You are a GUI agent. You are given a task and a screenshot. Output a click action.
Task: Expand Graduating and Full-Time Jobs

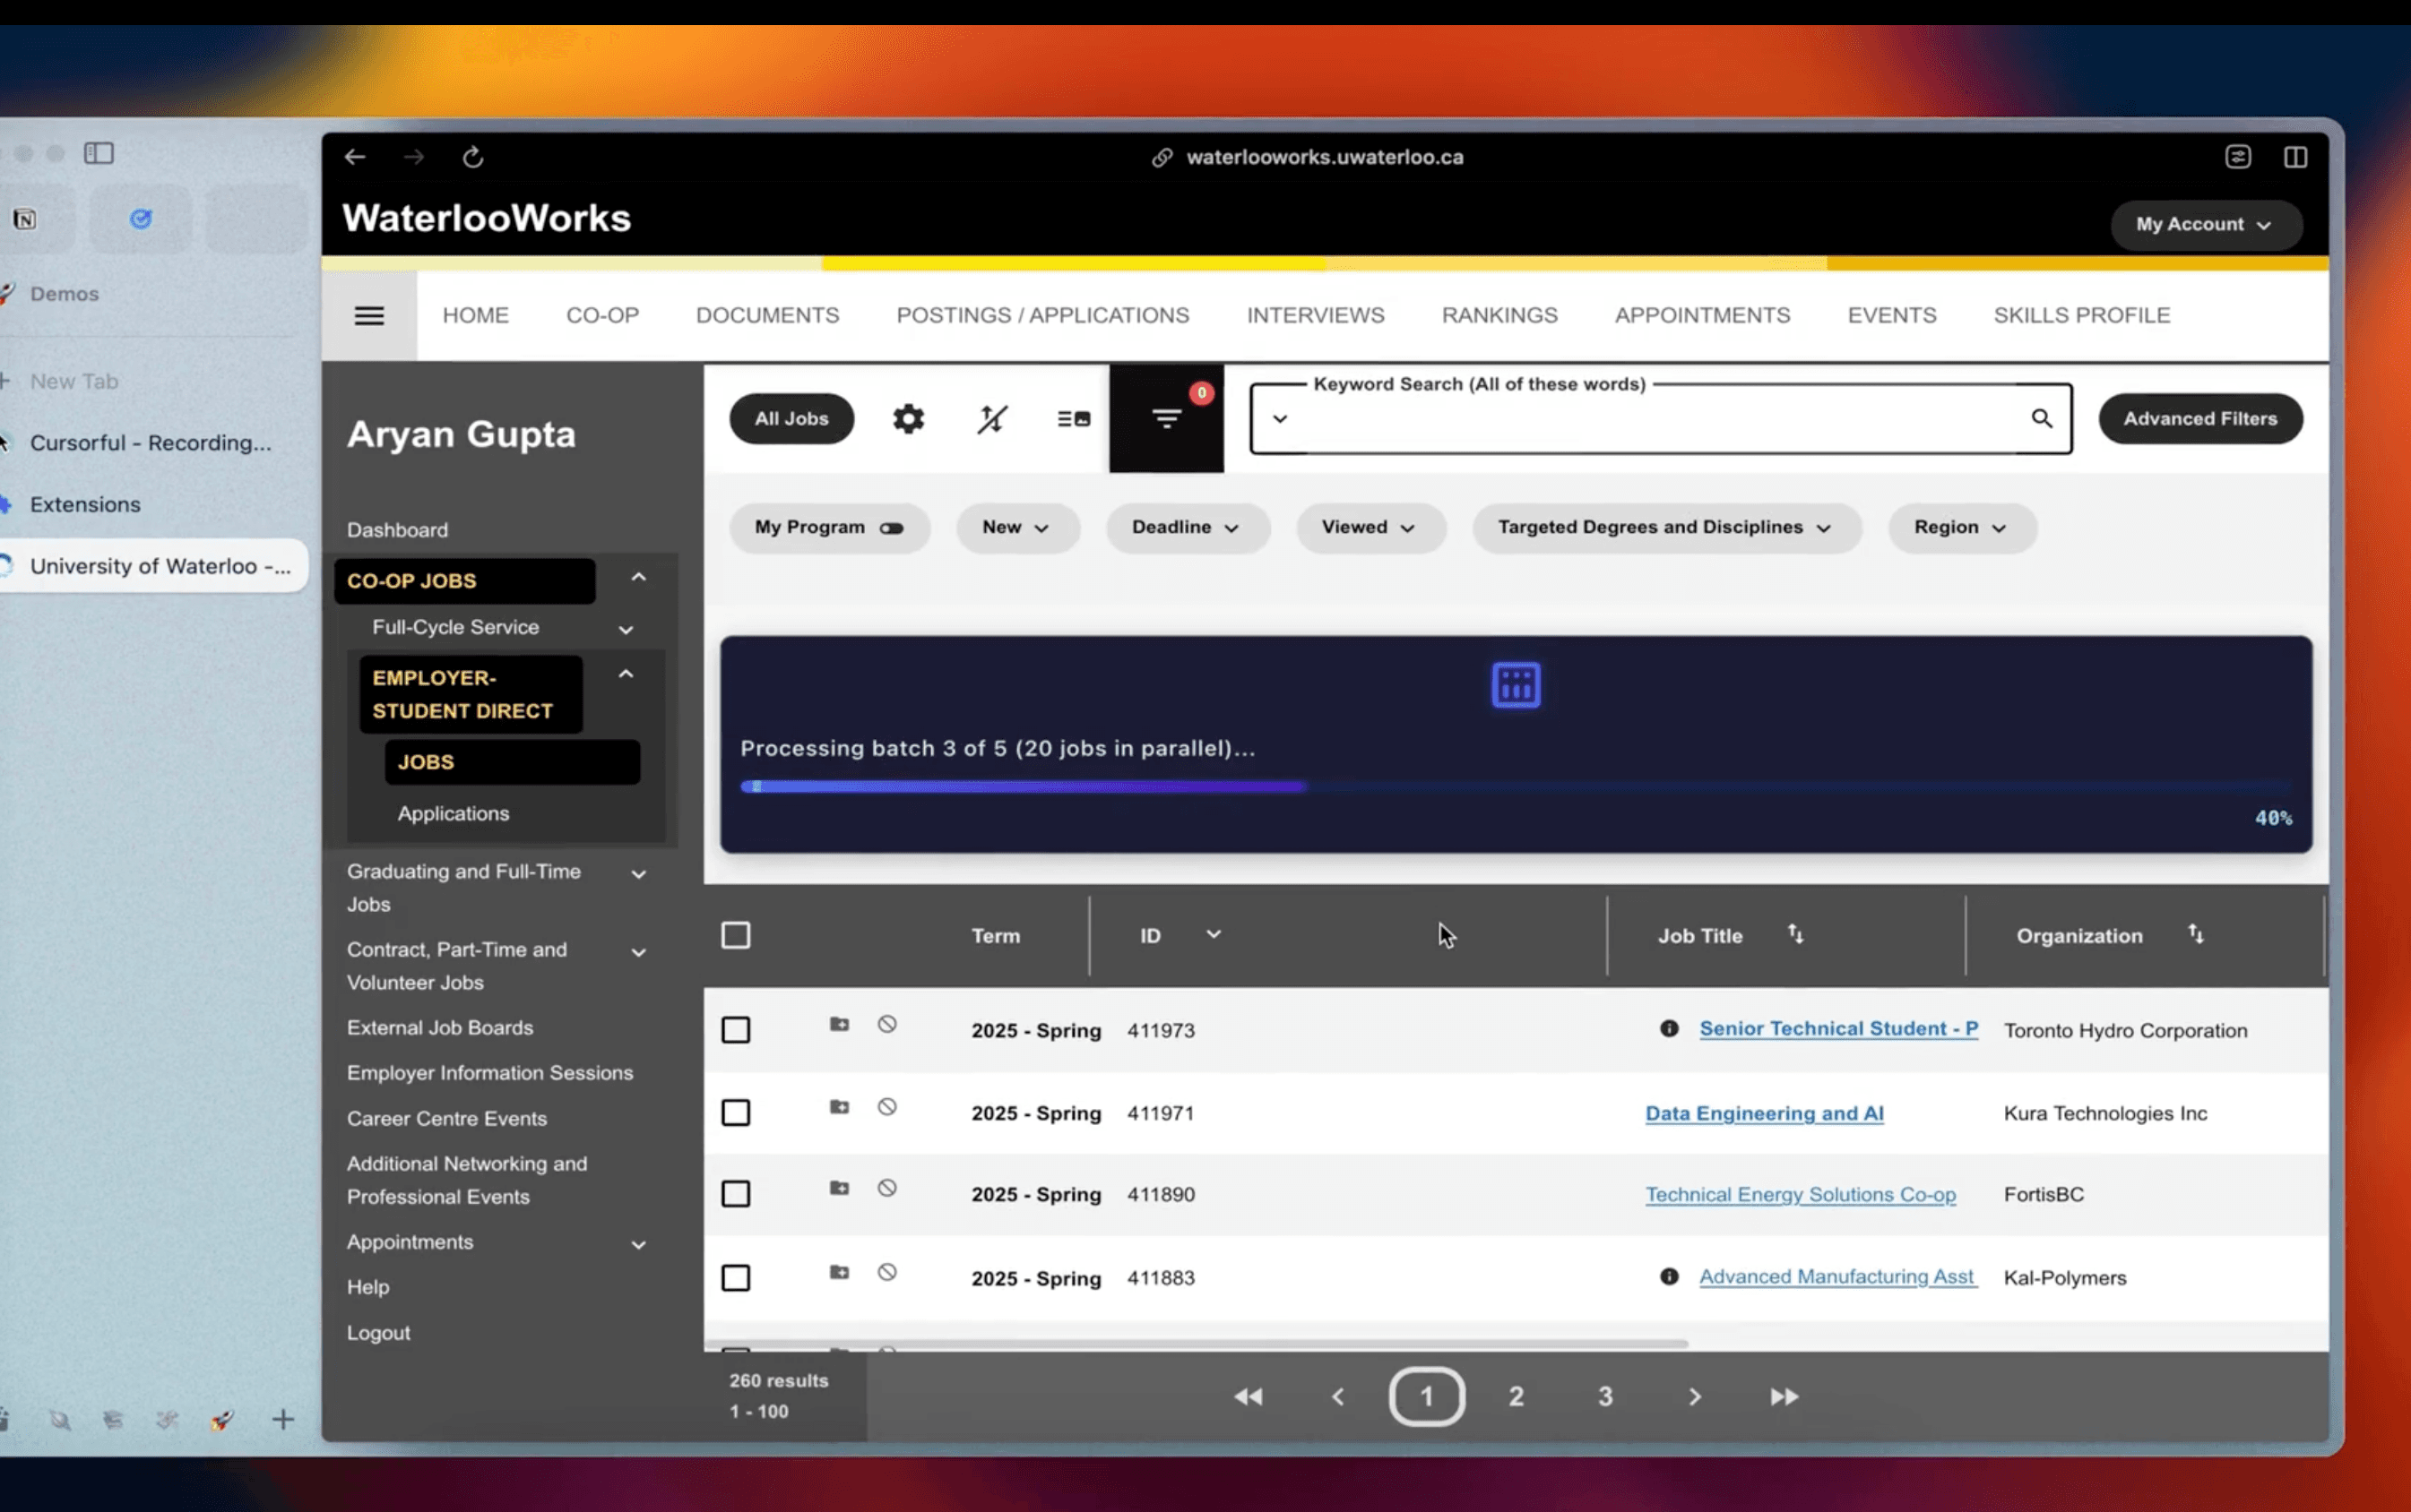click(638, 875)
